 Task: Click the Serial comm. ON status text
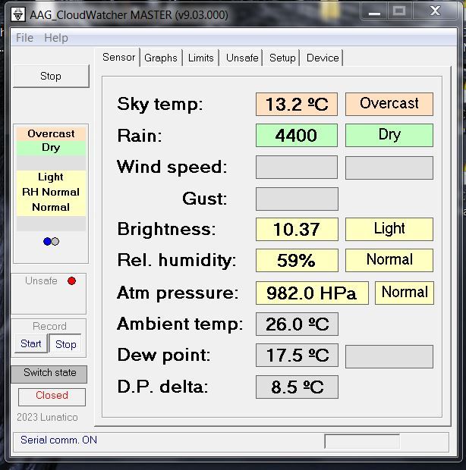click(58, 440)
